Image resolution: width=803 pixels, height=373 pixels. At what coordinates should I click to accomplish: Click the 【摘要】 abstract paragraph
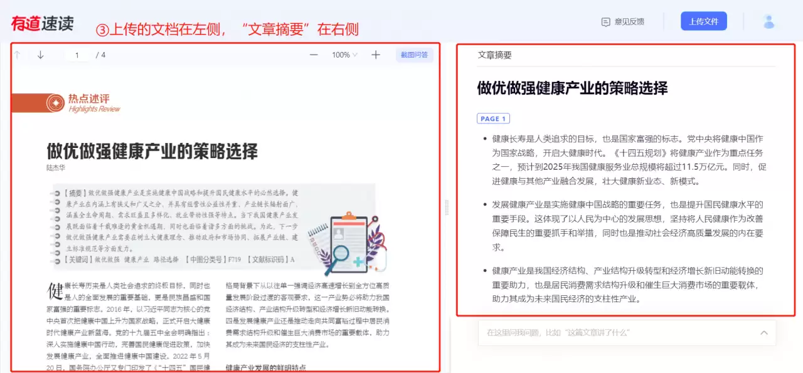point(183,221)
